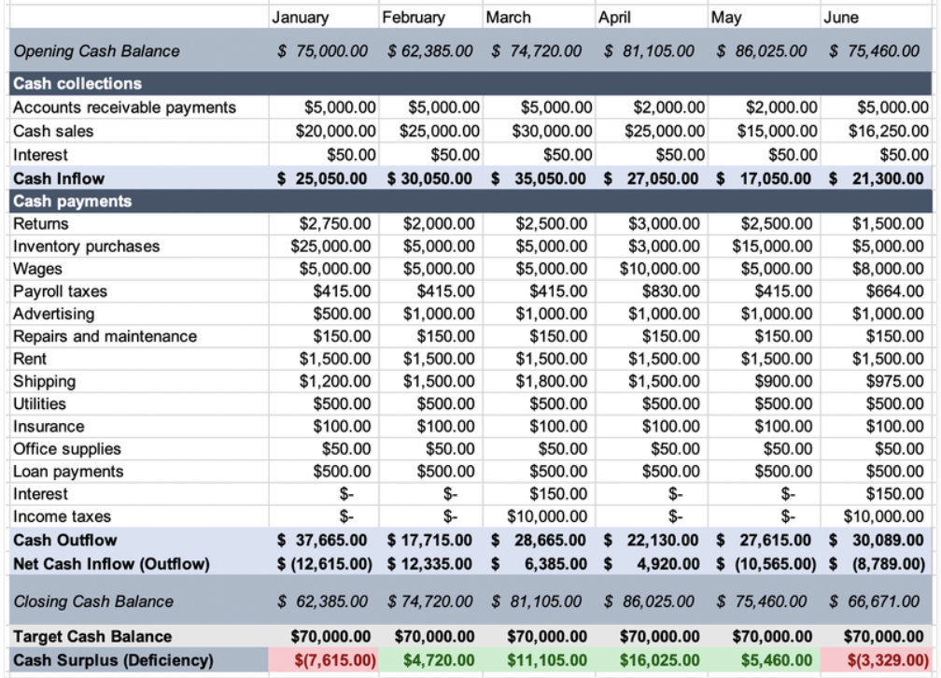Screen dimensions: 941x678
Task: Select June wages $8,000.00
Action: [888, 269]
